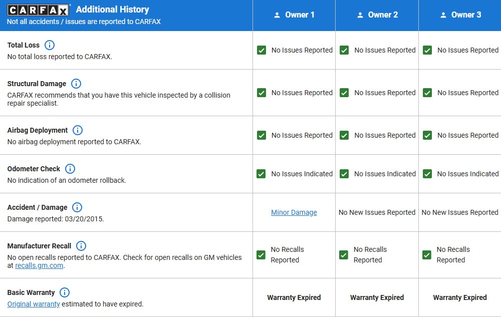Click Manufacturer Recall green check for Owner 2
The image size is (501, 317).
click(344, 255)
